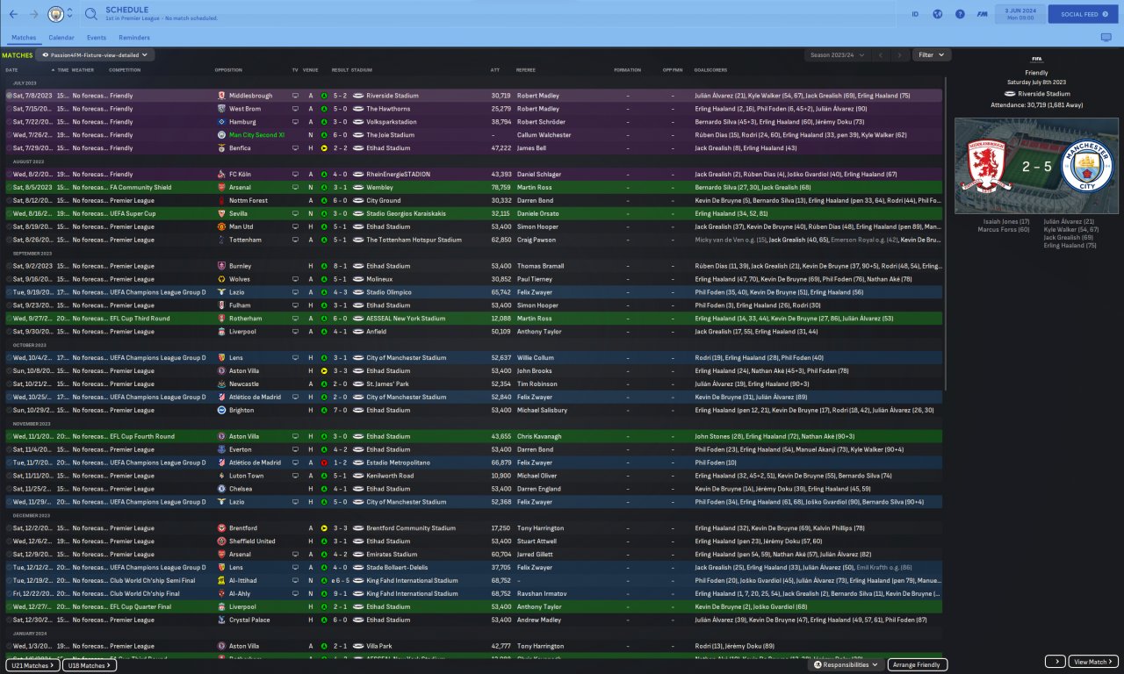The width and height of the screenshot is (1124, 674).
Task: Go back with the left arrow
Action: point(13,14)
